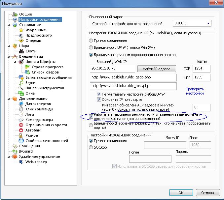224x200 pixels.
Task: Disable Обновить IP при старте checkbox
Action: coord(99,100)
